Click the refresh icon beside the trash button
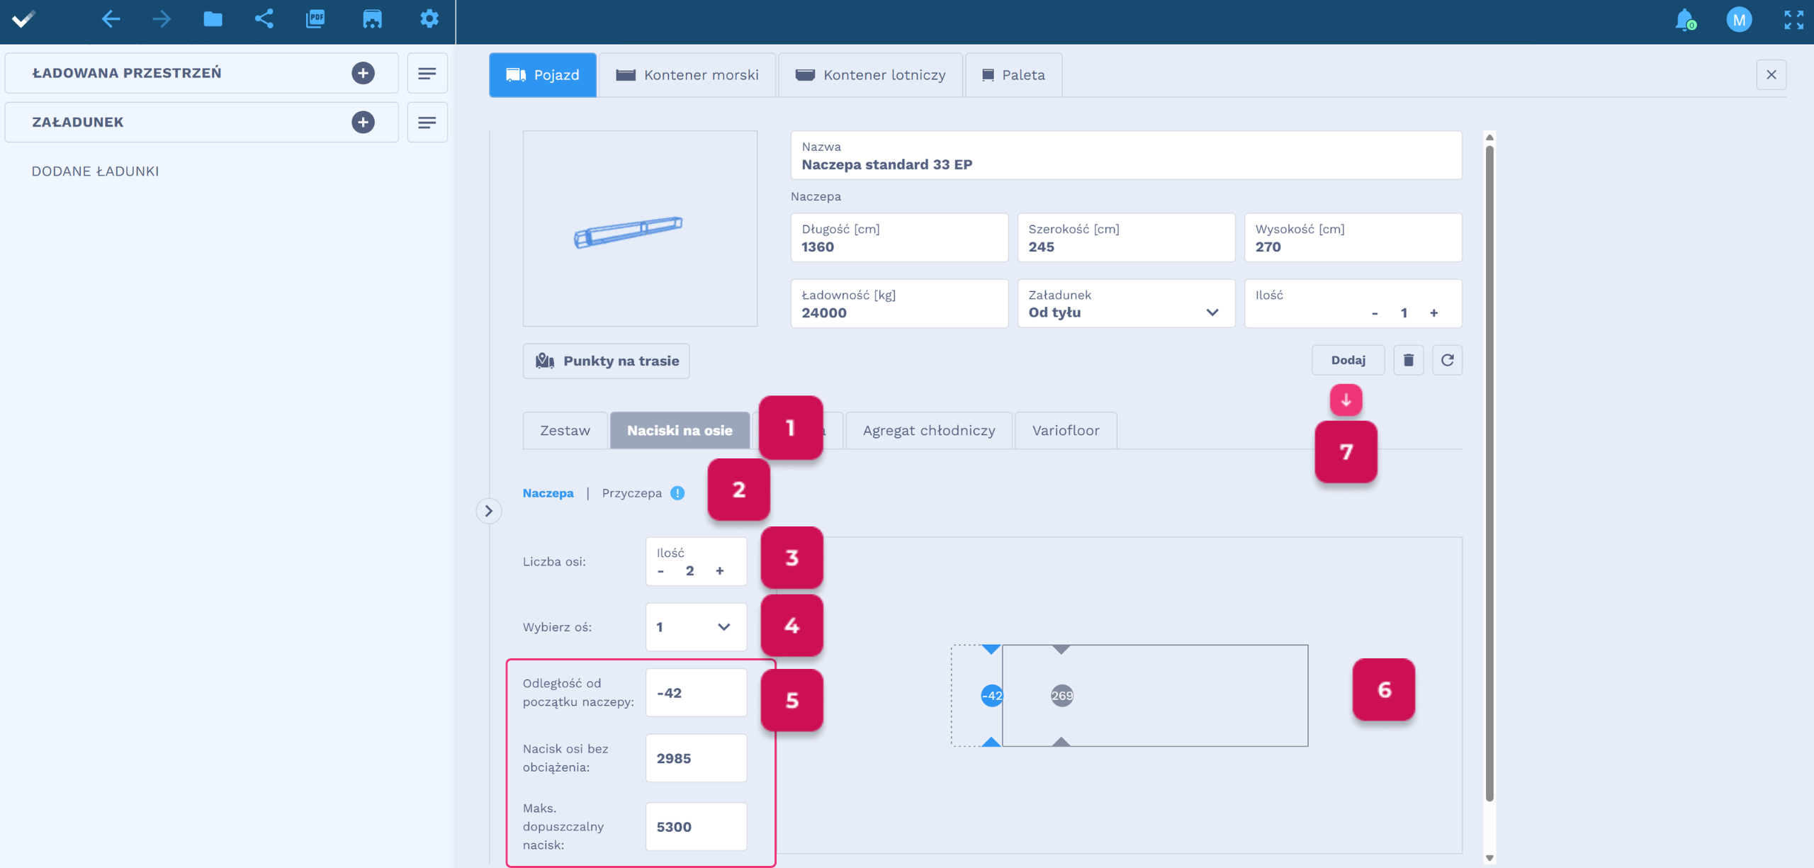1814x868 pixels. click(1447, 360)
